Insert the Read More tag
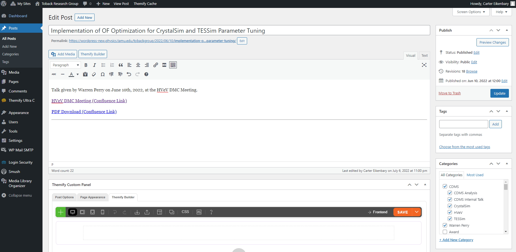The width and height of the screenshot is (516, 252). (x=164, y=65)
